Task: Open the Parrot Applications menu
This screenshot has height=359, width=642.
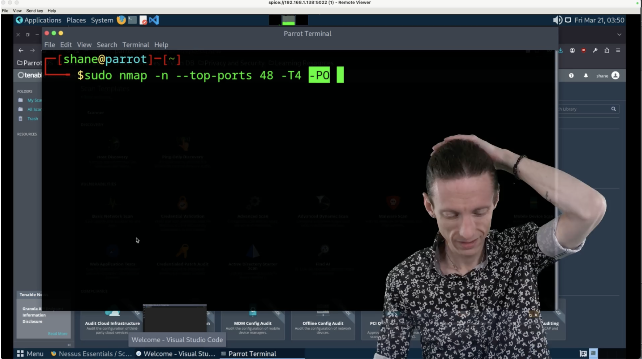Action: [x=38, y=20]
